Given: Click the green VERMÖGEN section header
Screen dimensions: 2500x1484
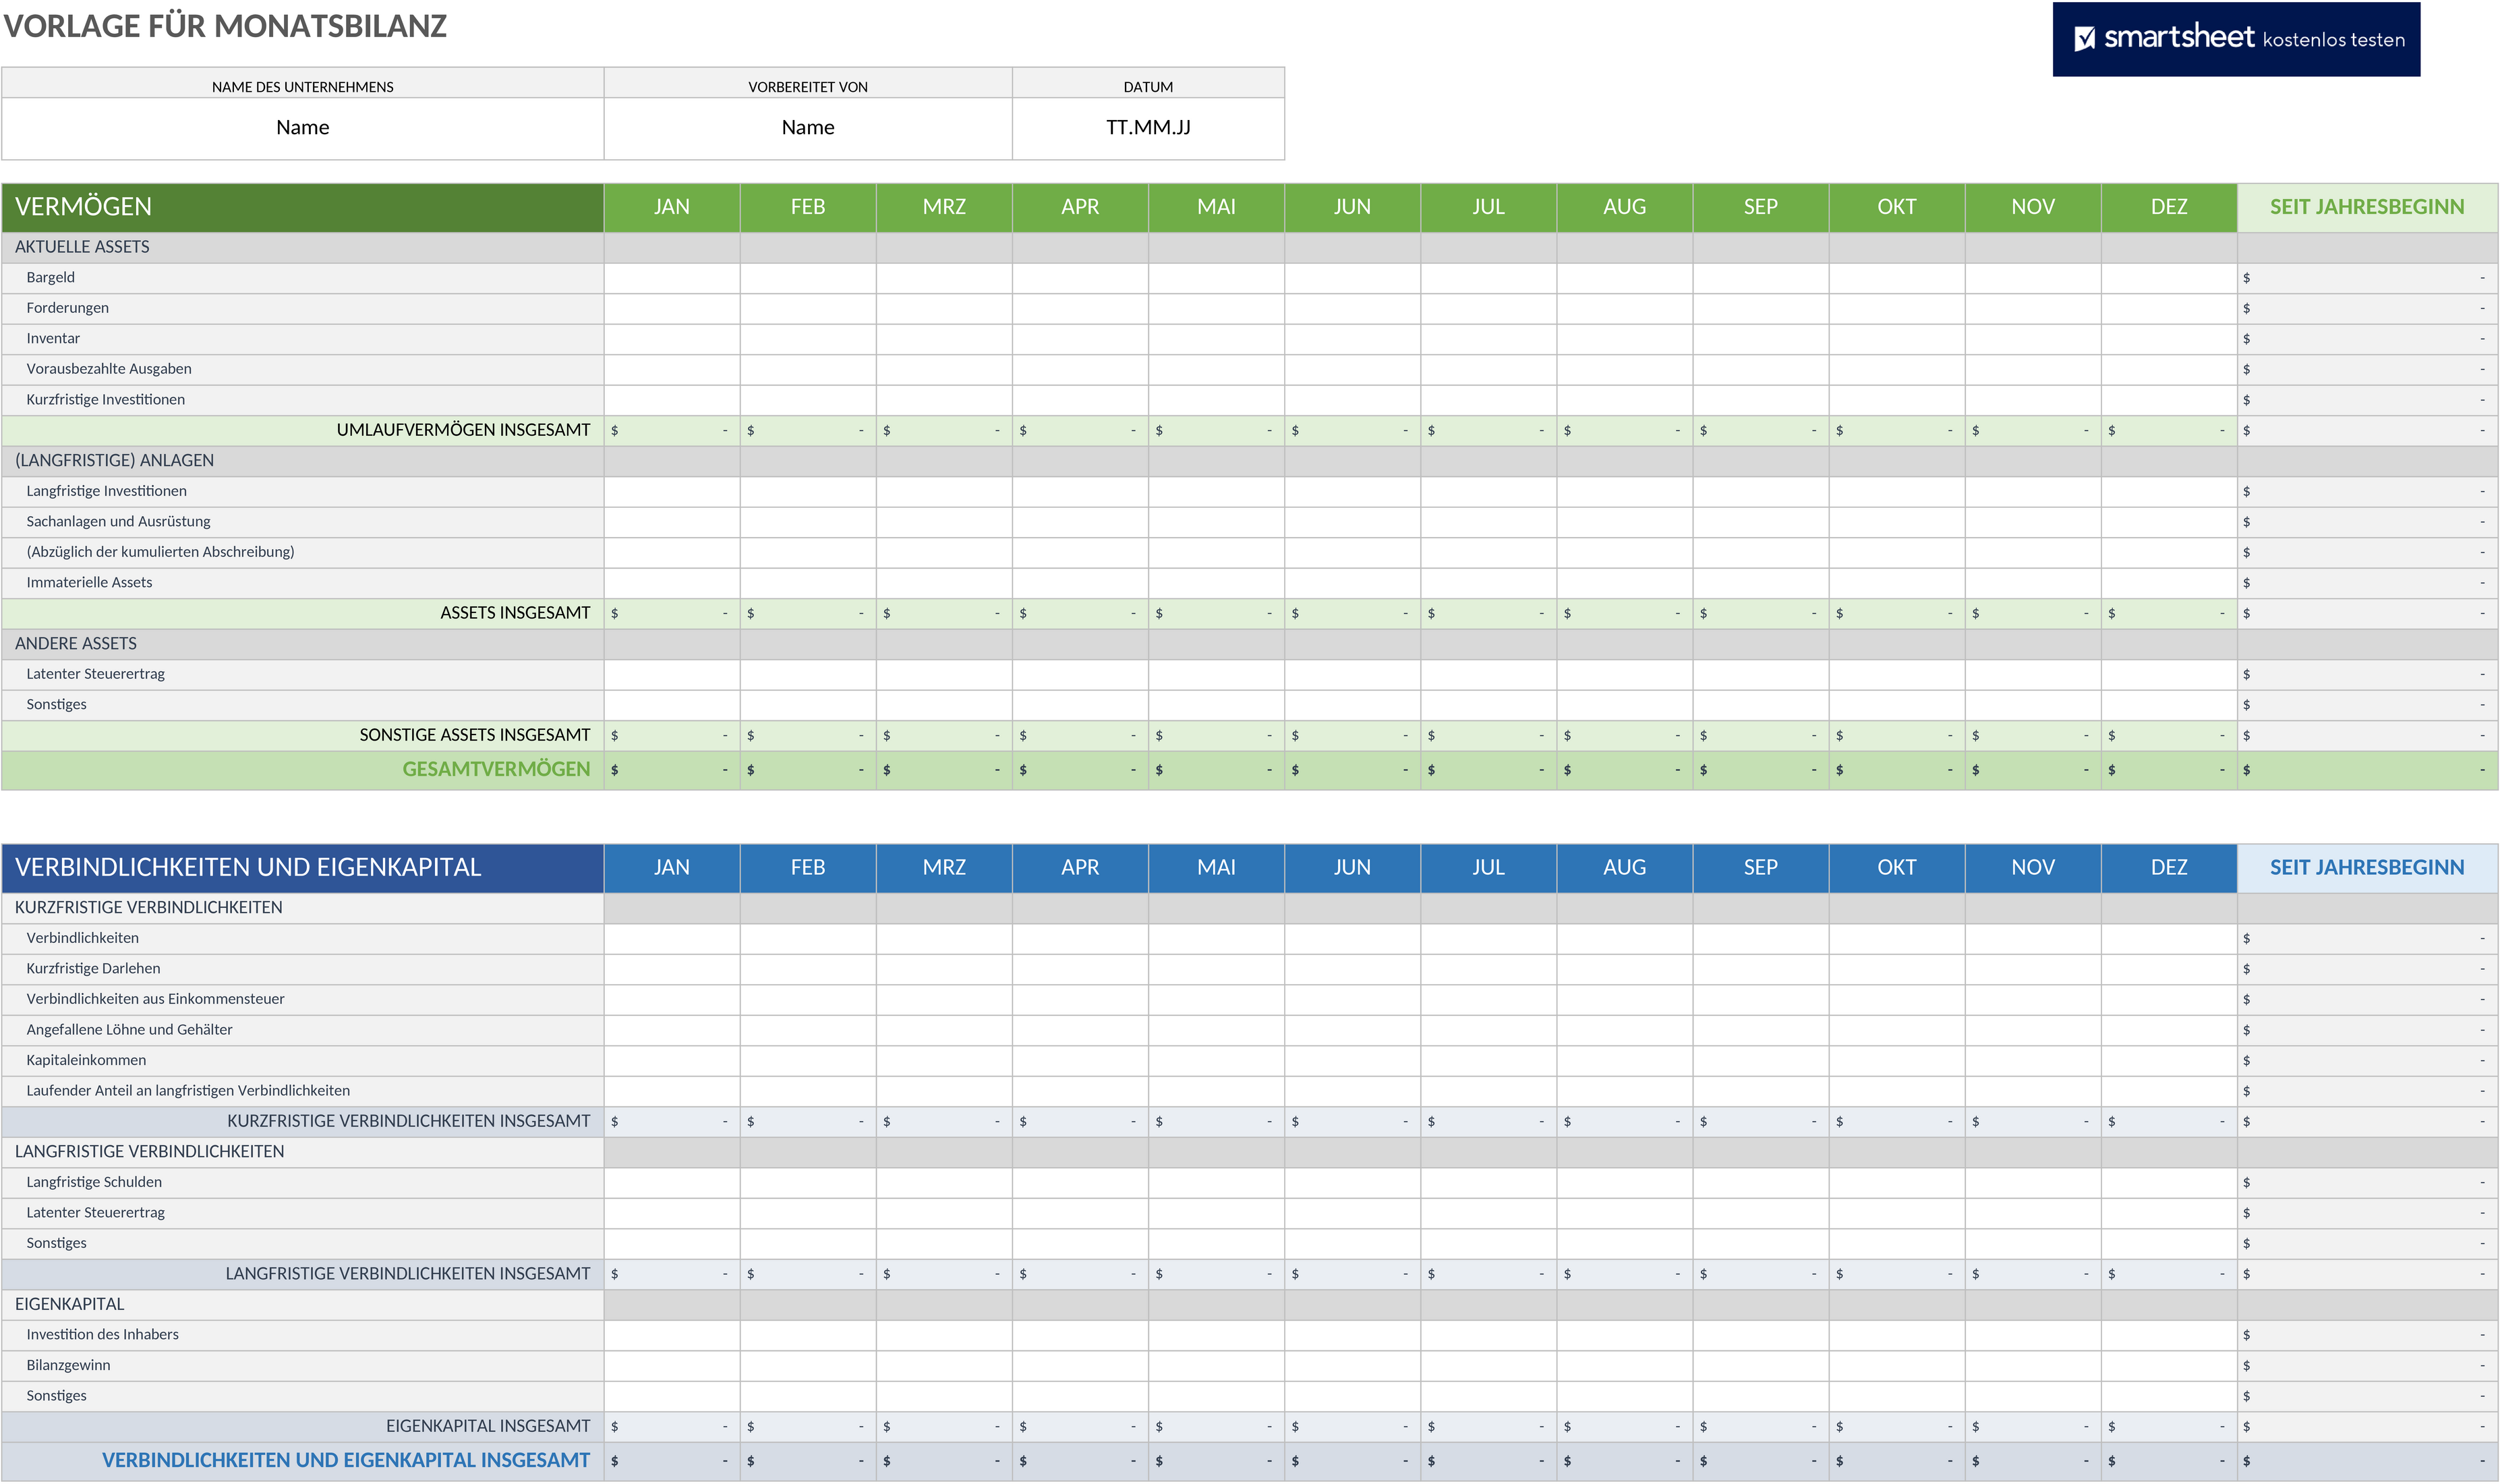Looking at the screenshot, I should pyautogui.click(x=303, y=207).
